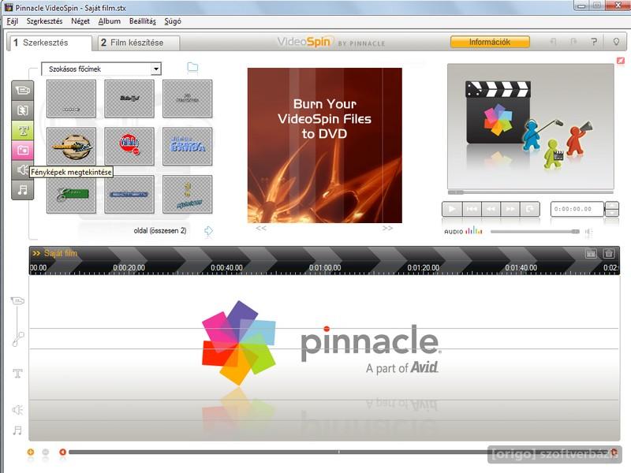Select the blue banner bar title thumbnail

pos(129,194)
